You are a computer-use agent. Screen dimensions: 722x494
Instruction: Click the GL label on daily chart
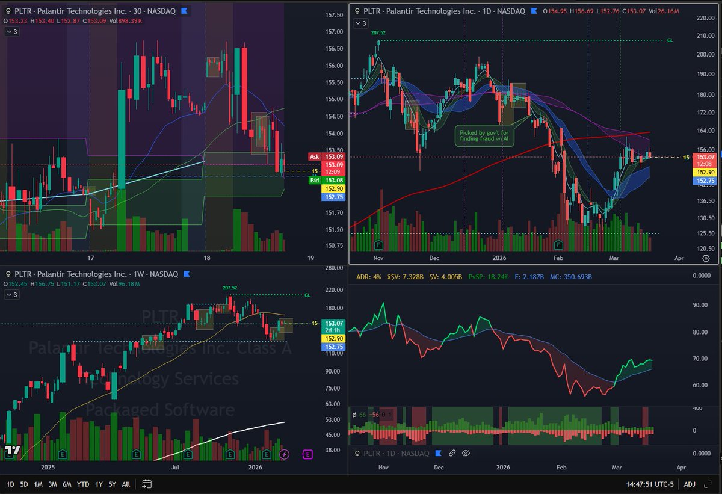point(670,40)
